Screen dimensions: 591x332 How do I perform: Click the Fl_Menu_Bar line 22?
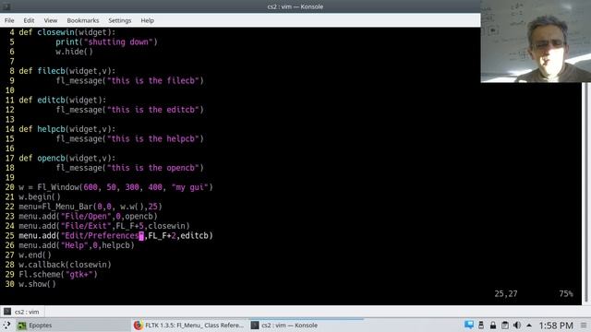click(90, 207)
